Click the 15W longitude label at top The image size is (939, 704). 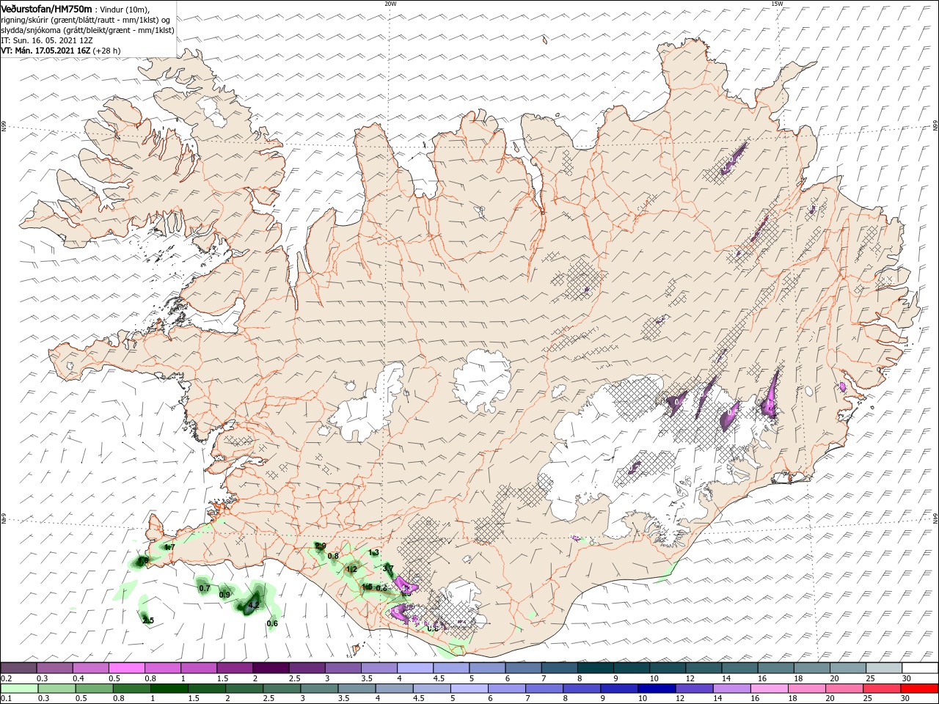pyautogui.click(x=777, y=4)
